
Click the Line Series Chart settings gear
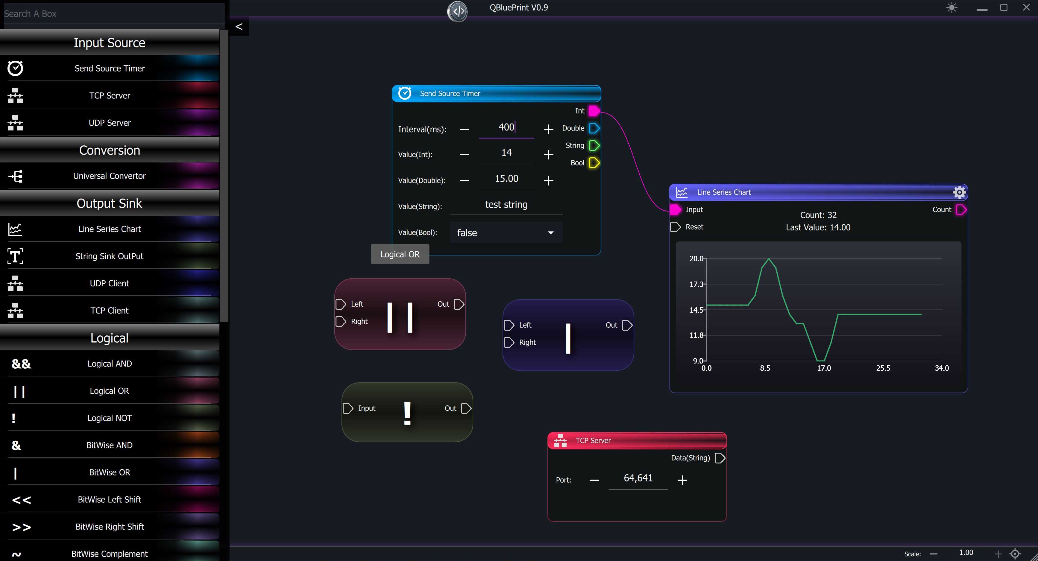click(959, 192)
